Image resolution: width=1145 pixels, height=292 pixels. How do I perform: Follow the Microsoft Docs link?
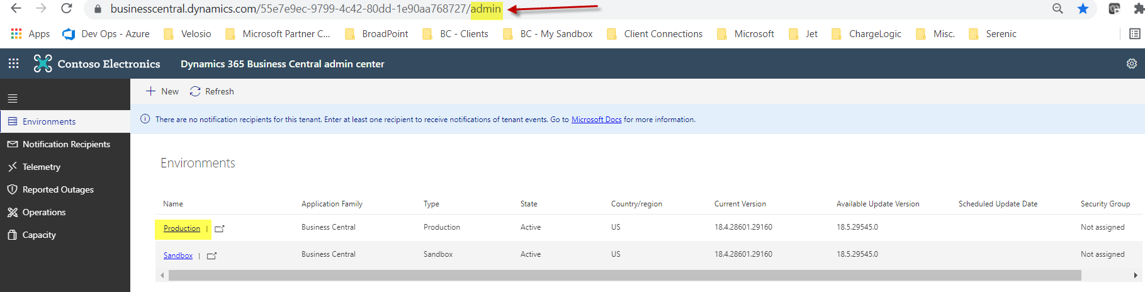click(596, 120)
